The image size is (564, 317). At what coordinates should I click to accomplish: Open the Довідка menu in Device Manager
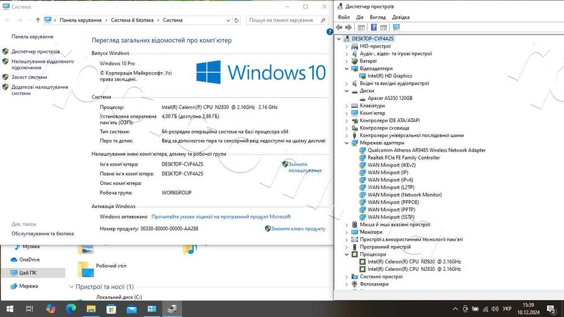coord(400,17)
